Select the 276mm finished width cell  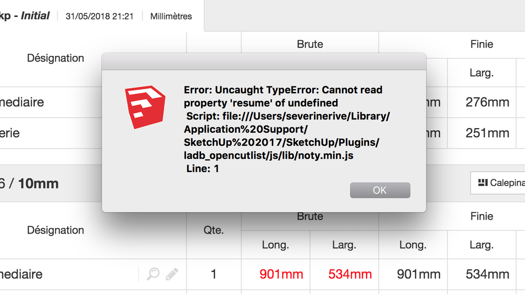click(487, 102)
